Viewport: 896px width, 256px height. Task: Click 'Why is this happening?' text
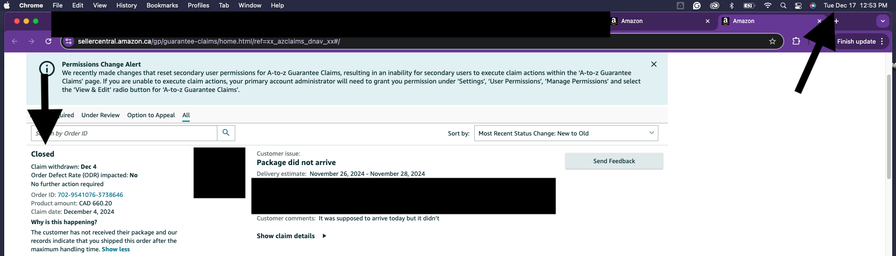click(64, 222)
